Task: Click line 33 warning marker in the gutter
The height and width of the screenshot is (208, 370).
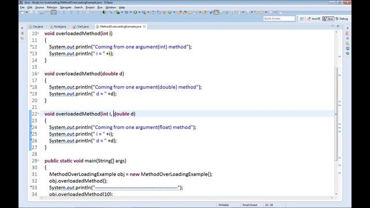Action: (31, 187)
